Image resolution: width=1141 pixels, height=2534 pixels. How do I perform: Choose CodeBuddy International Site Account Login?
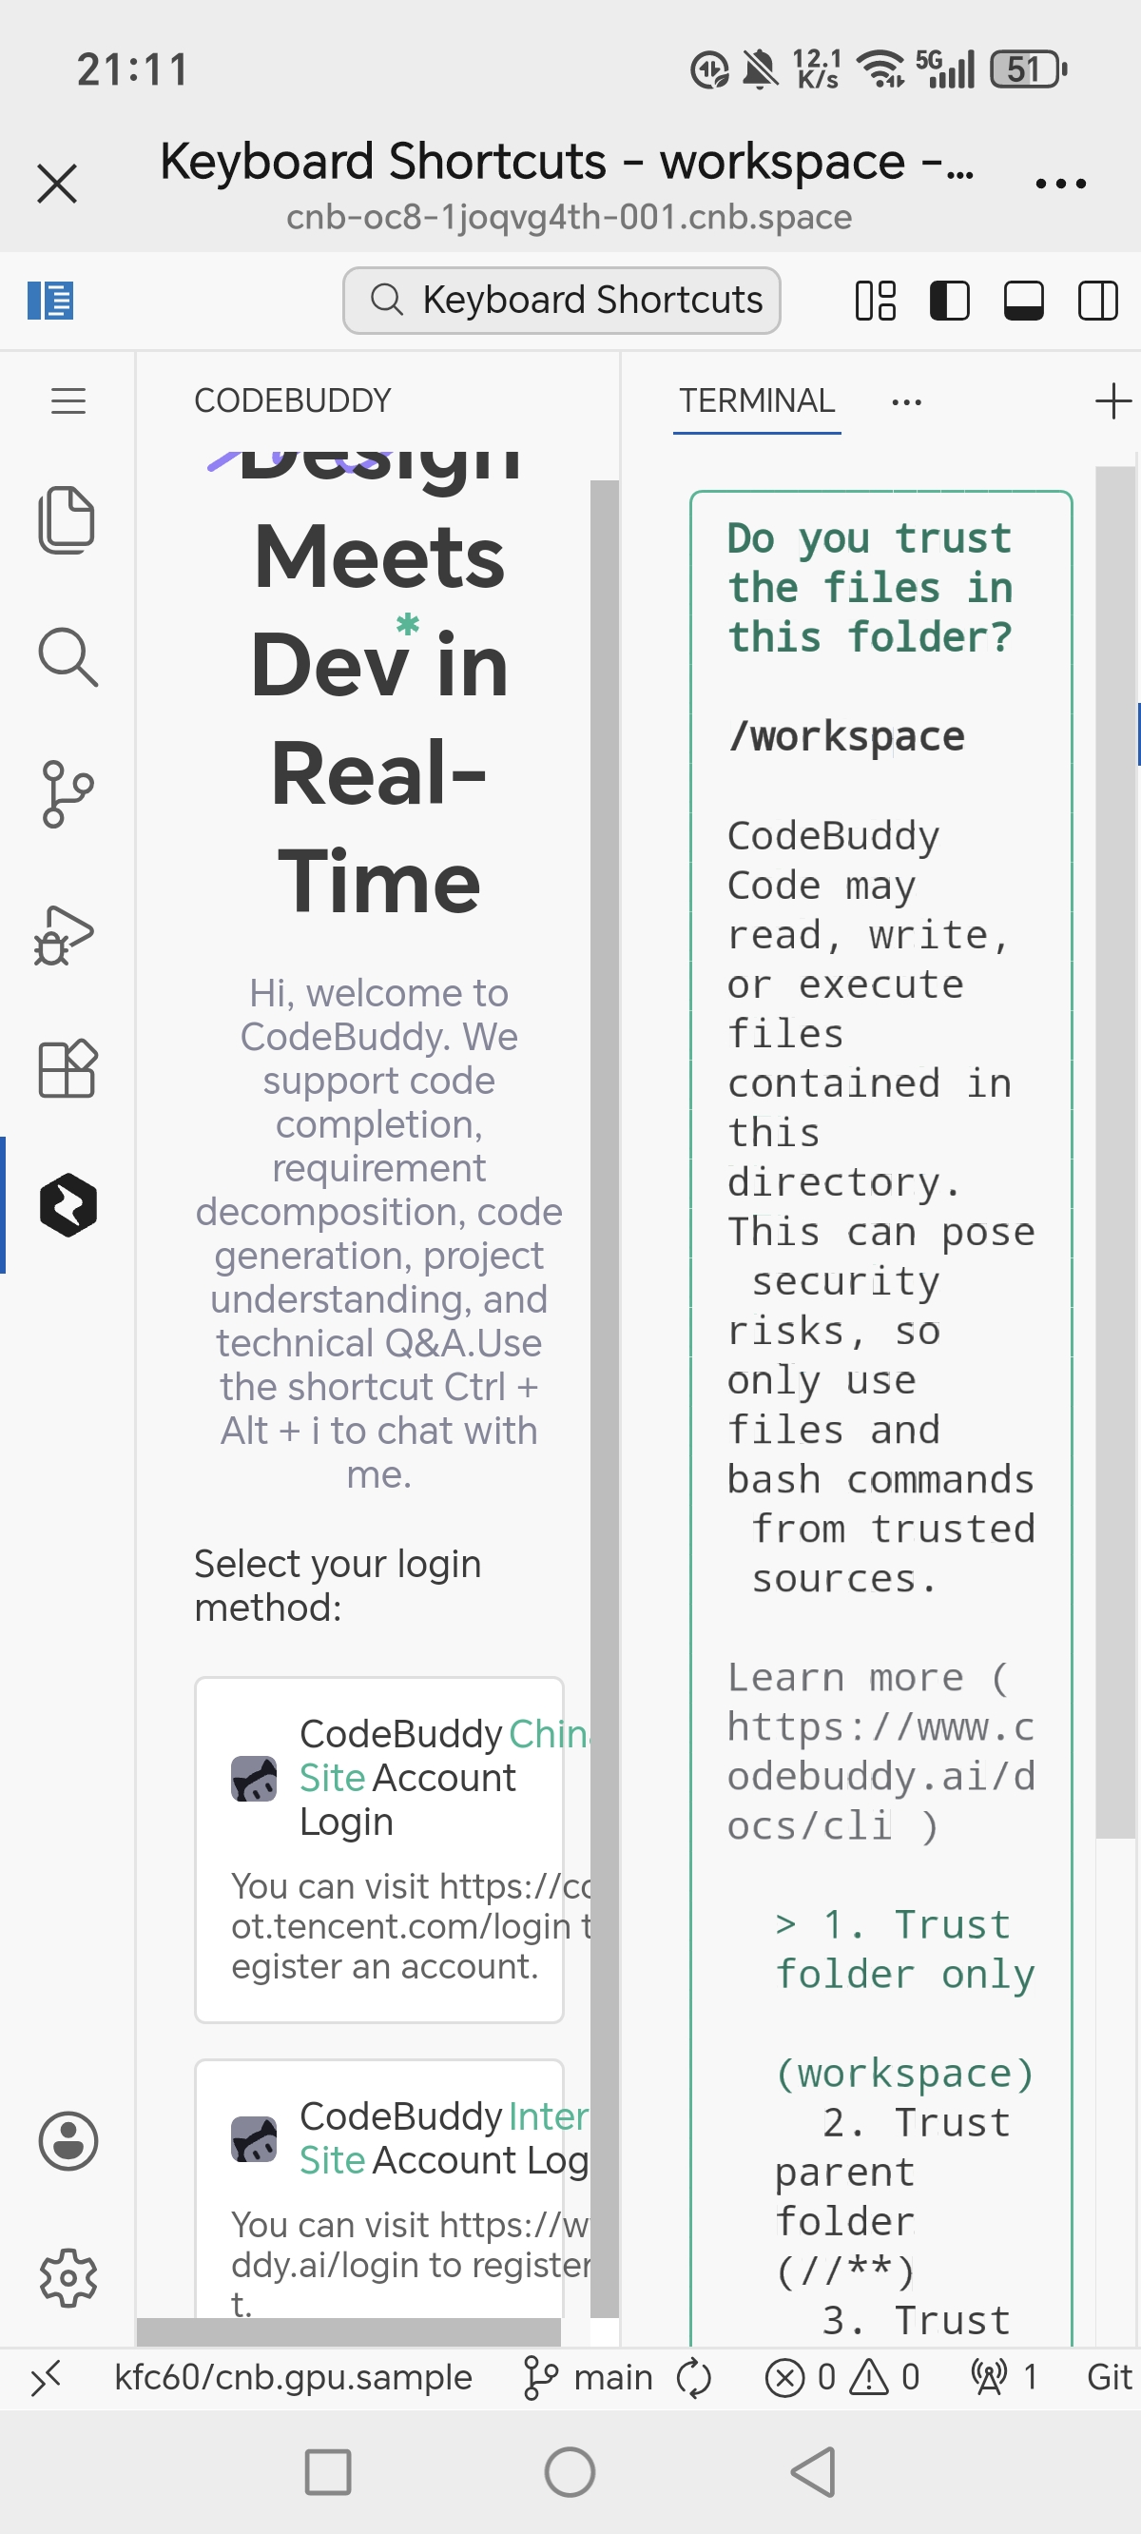click(x=378, y=2188)
